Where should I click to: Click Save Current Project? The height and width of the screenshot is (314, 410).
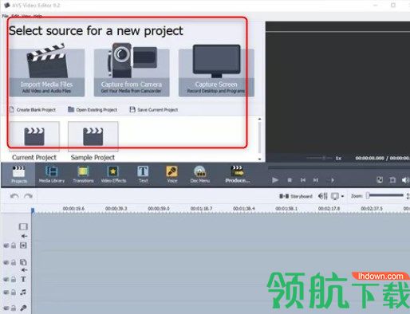[154, 110]
